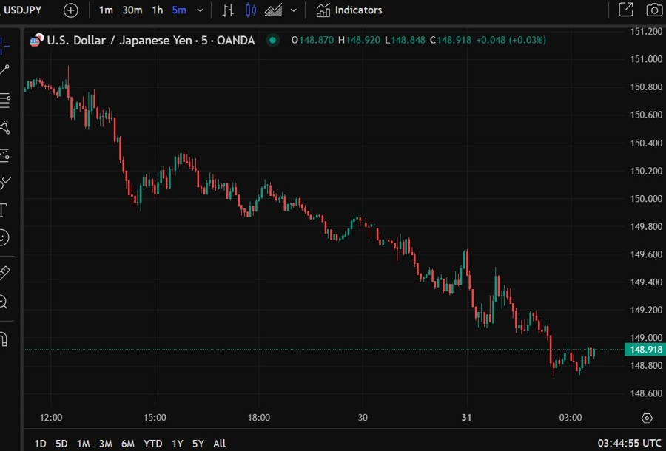Click the 148.600 price axis label
This screenshot has height=451, width=666.
[646, 393]
